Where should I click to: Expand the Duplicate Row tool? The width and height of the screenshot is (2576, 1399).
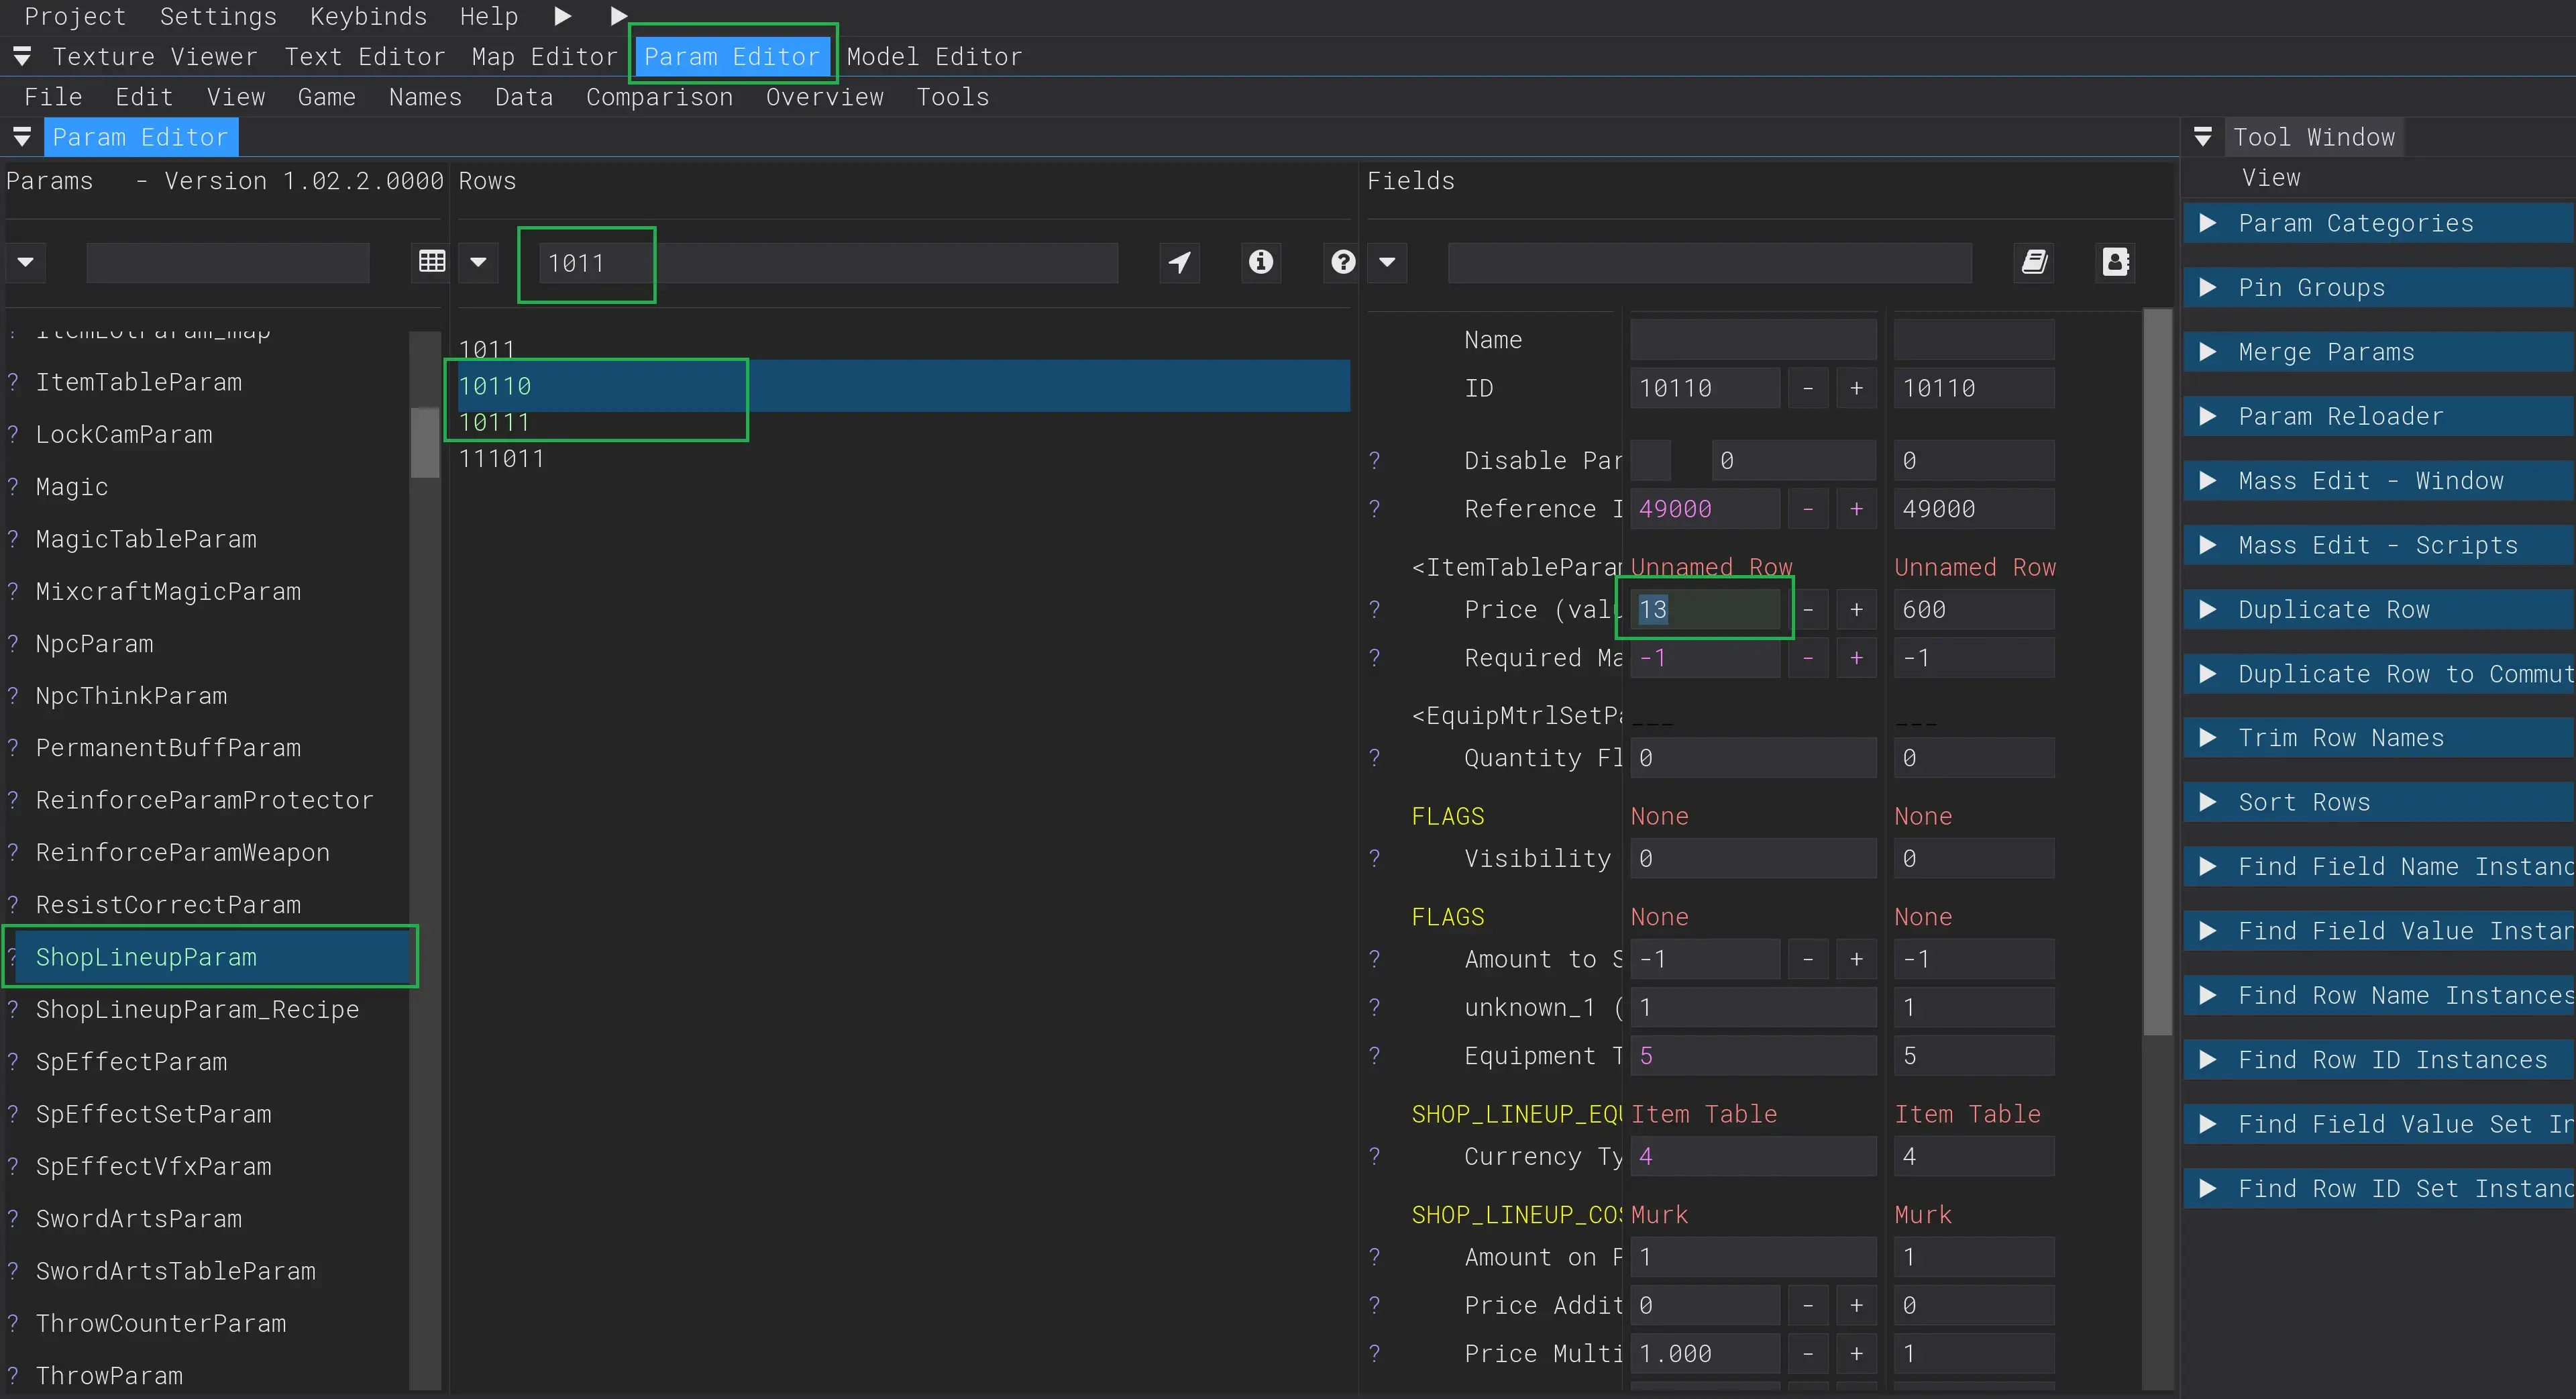[x=2208, y=609]
